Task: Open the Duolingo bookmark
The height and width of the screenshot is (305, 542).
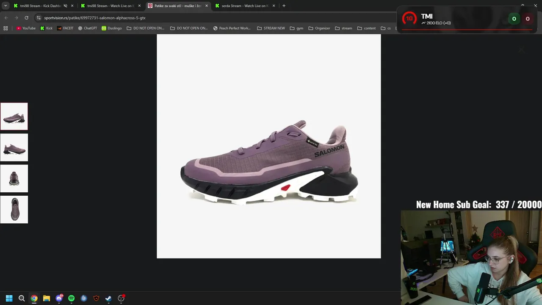Action: [x=111, y=28]
